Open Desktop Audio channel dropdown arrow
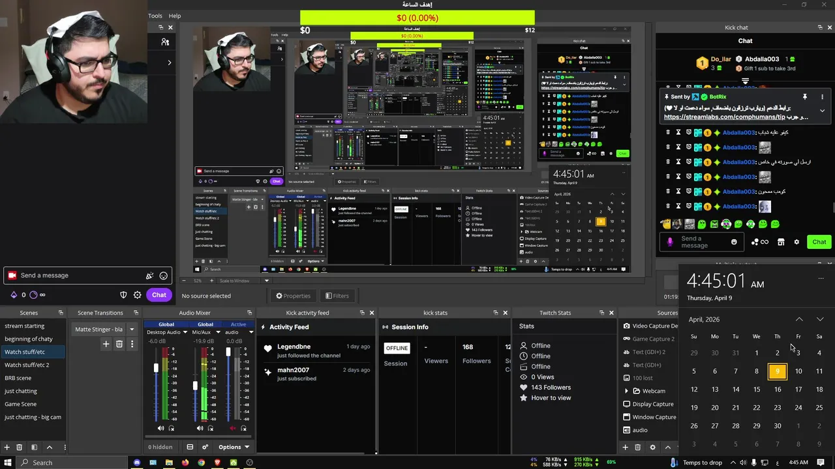Viewport: 835px width, 469px height. click(x=185, y=332)
